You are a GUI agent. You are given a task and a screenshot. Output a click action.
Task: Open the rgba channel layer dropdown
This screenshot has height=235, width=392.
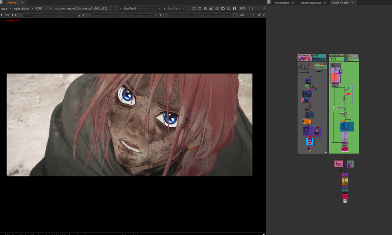5,8
